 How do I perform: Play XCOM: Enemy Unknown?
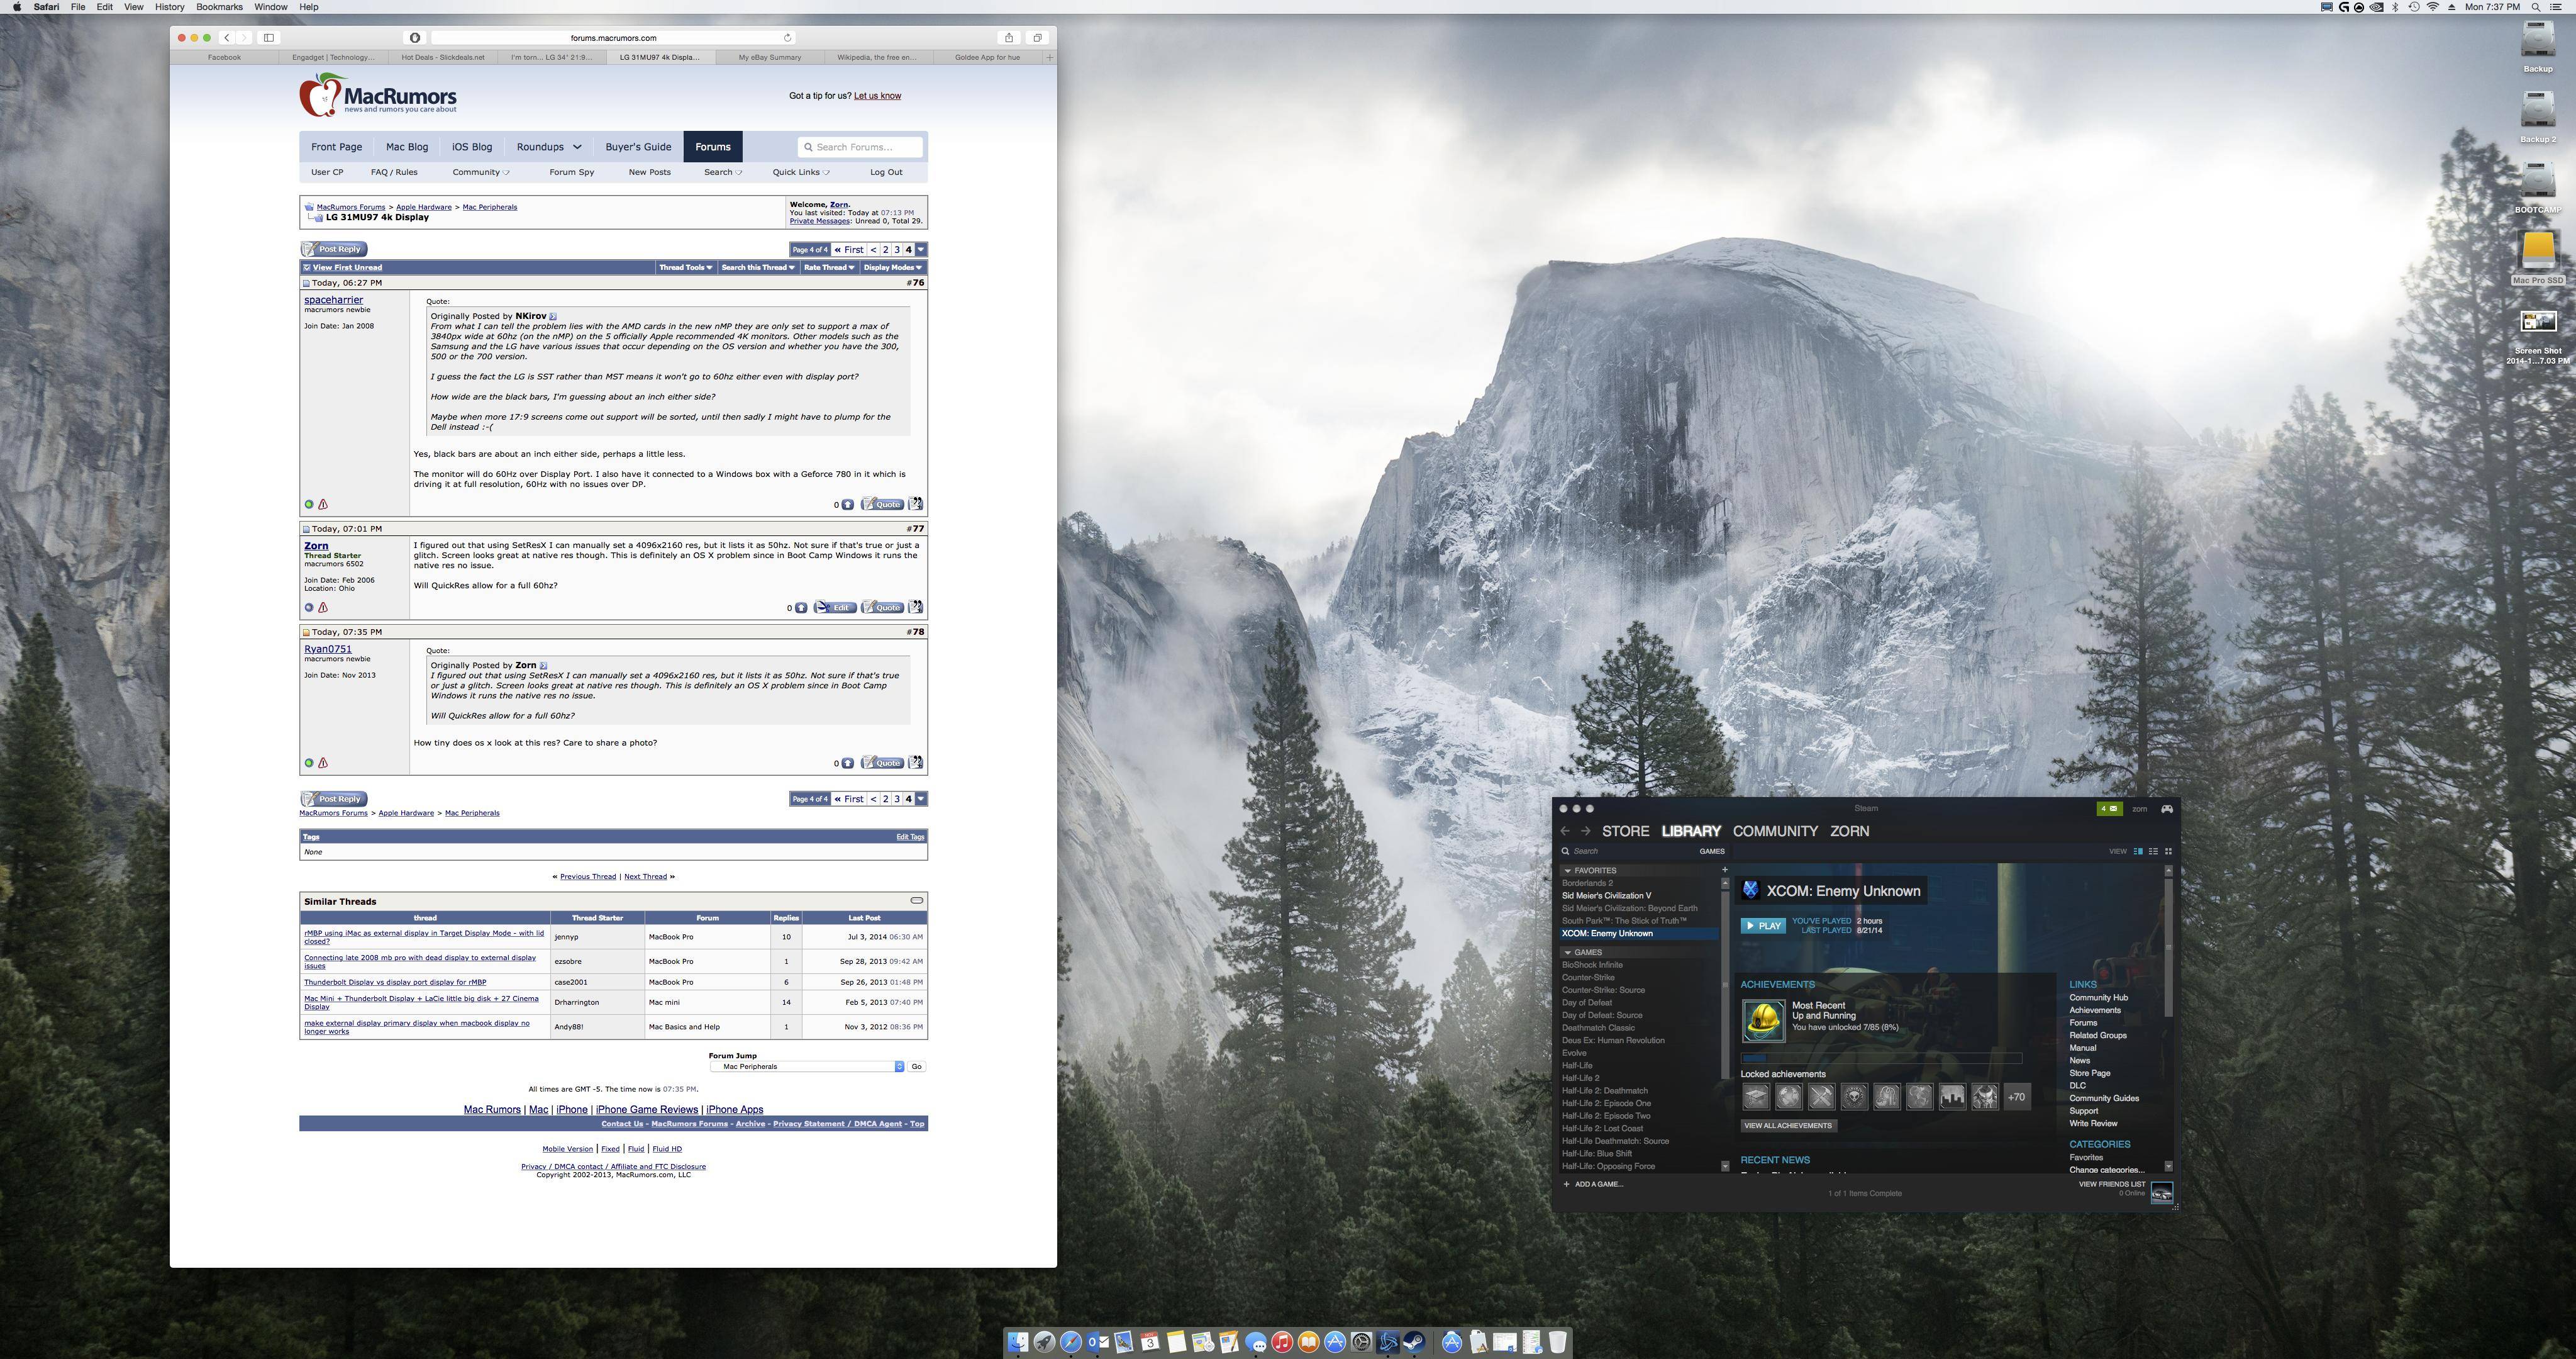click(x=1763, y=926)
